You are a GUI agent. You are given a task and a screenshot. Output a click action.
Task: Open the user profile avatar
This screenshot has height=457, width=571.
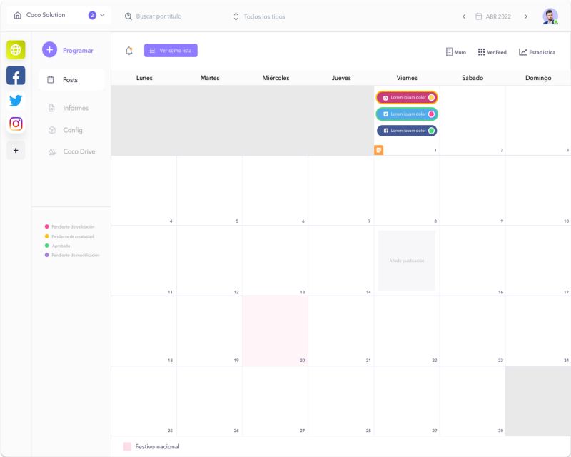click(x=550, y=16)
